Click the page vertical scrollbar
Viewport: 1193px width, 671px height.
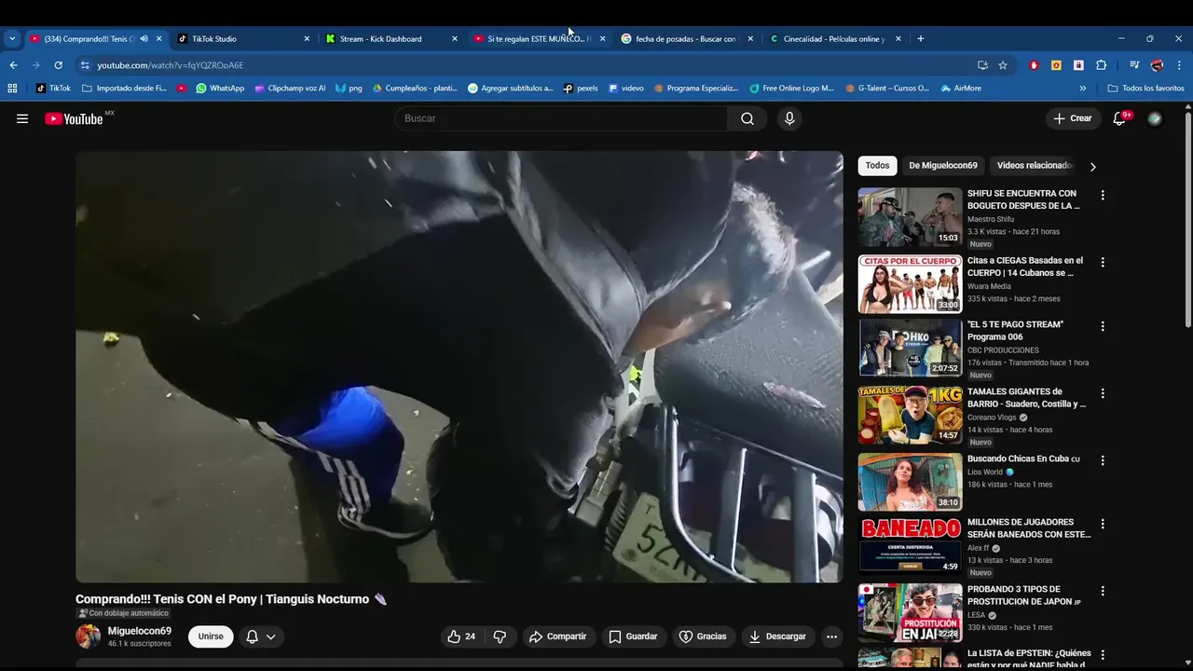pos(1187,219)
